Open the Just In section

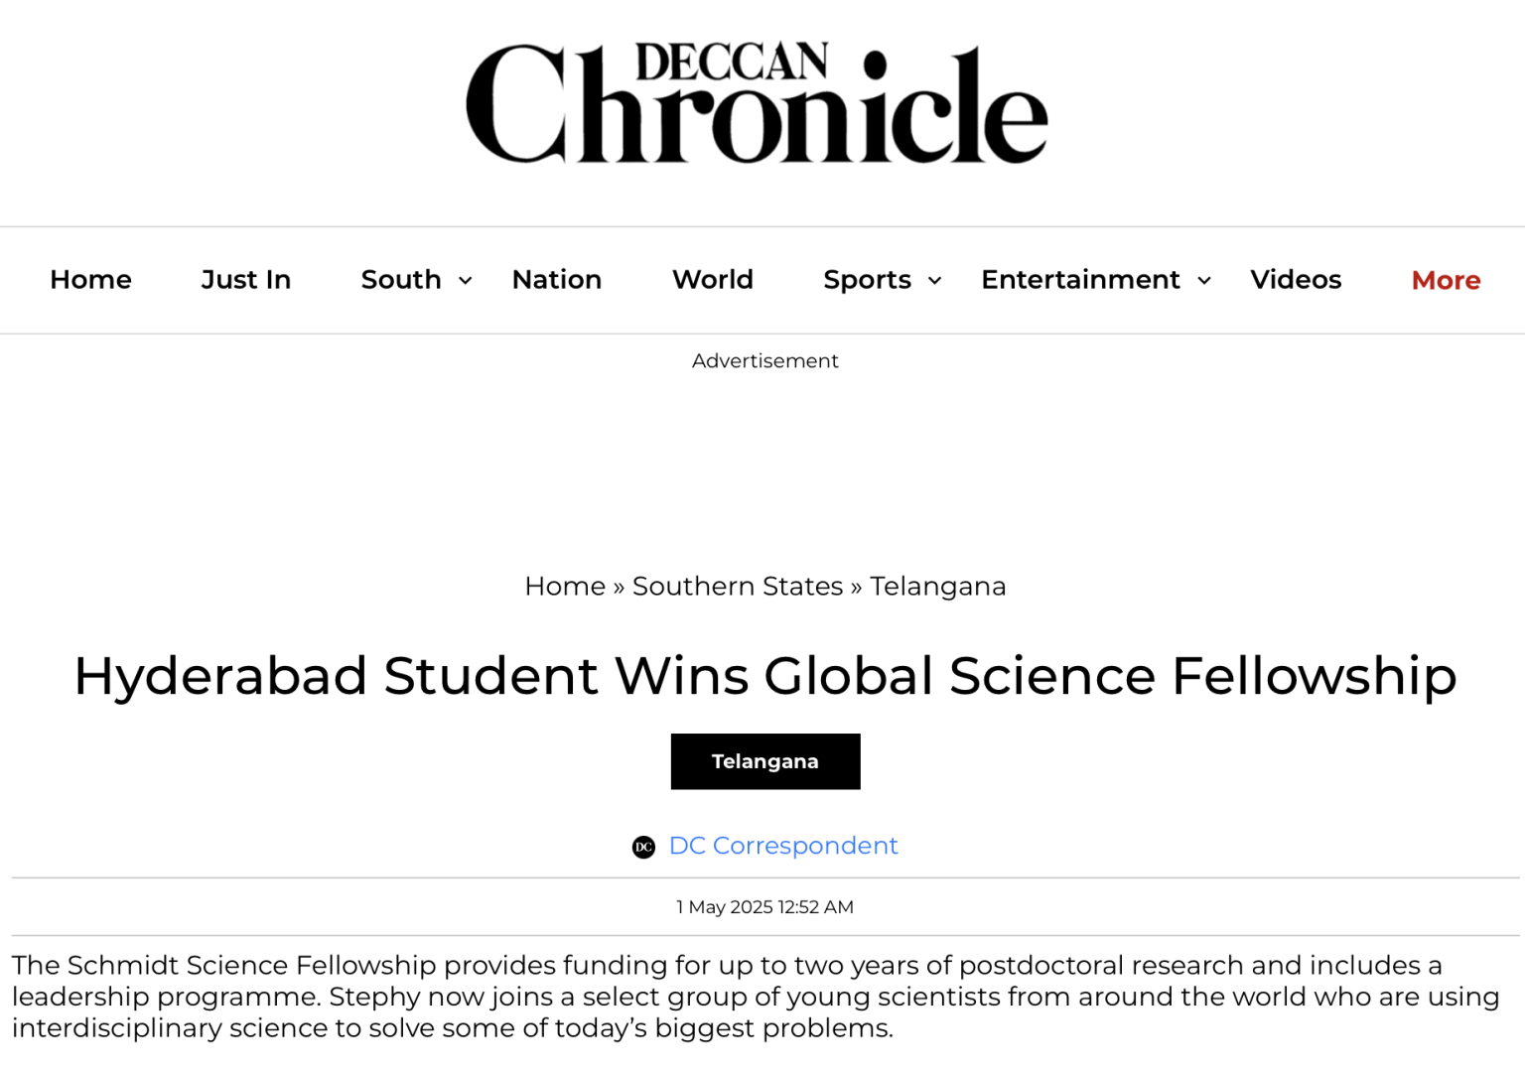[x=245, y=280]
